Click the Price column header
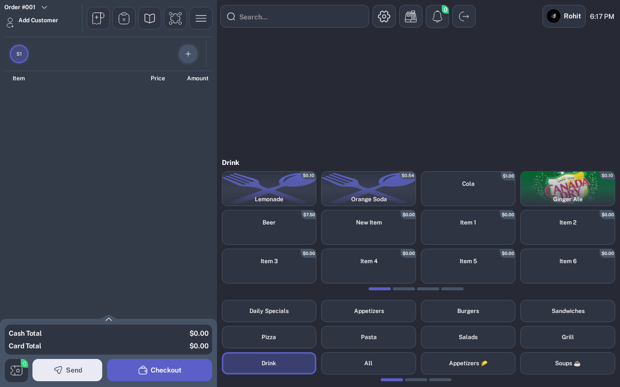This screenshot has height=387, width=620. (x=158, y=78)
